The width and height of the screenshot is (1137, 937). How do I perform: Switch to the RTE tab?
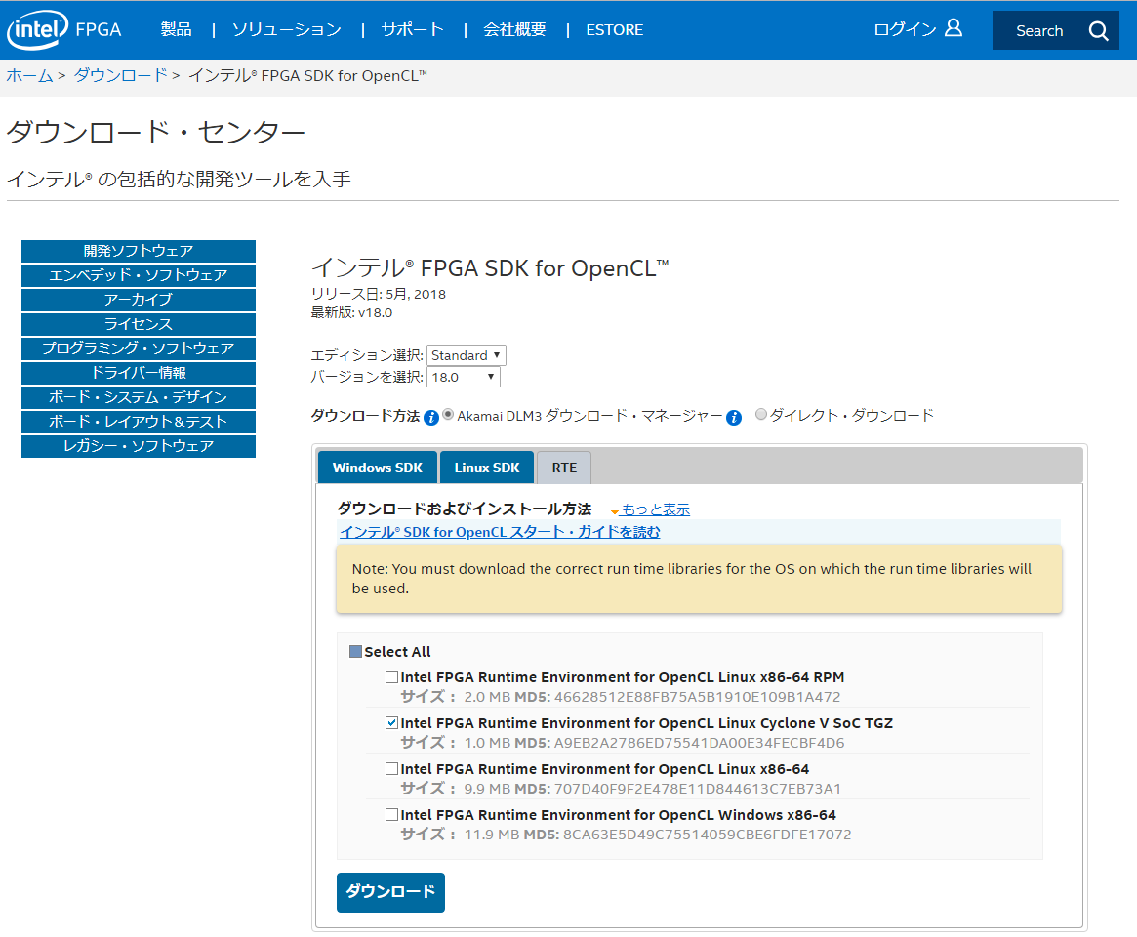564,468
